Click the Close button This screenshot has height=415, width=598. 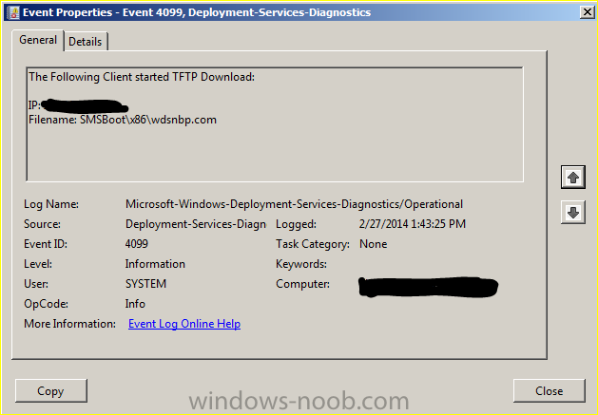click(549, 391)
